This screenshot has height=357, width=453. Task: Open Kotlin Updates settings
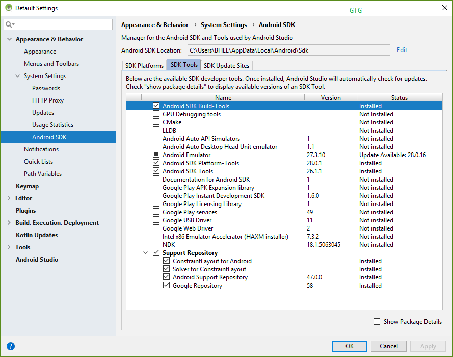click(x=37, y=235)
